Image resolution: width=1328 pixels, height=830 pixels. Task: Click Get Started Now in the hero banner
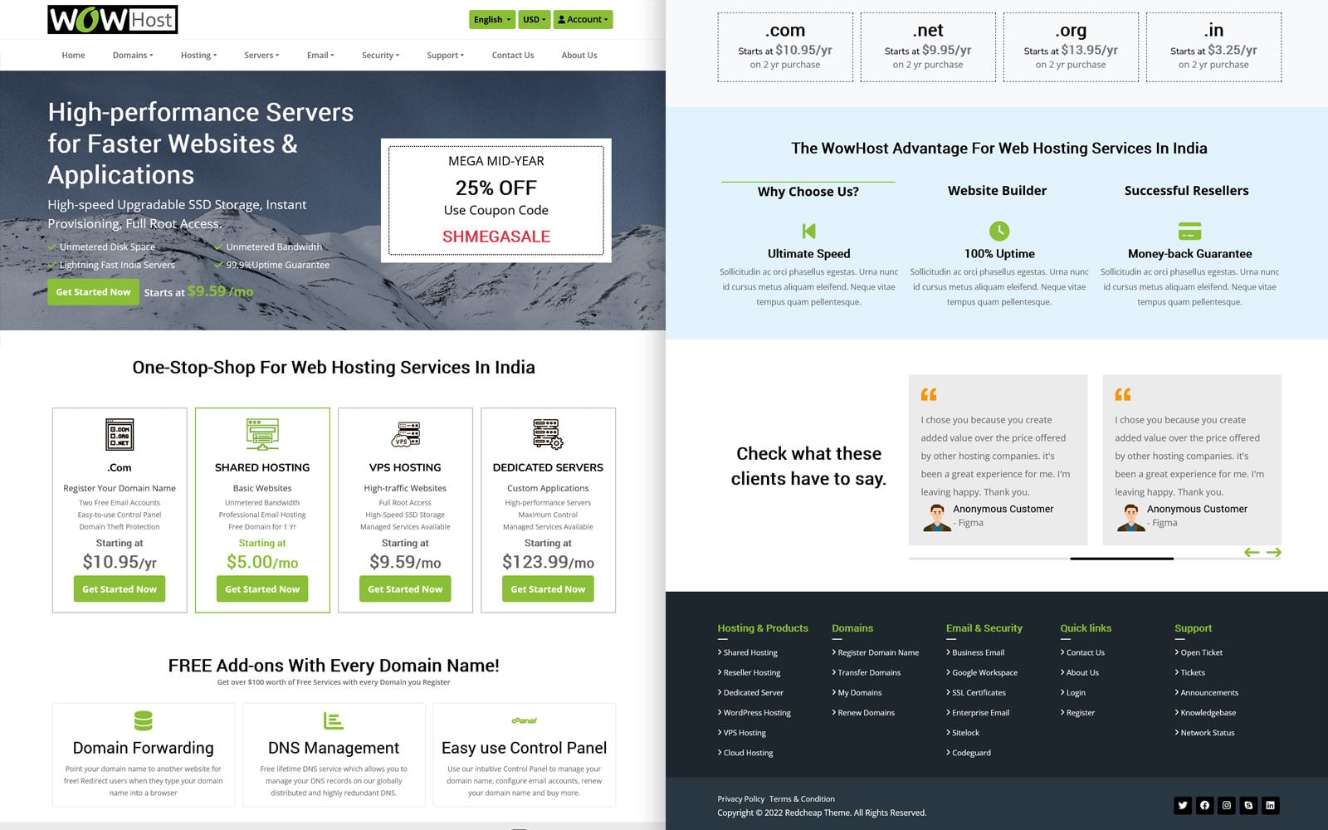pos(93,291)
